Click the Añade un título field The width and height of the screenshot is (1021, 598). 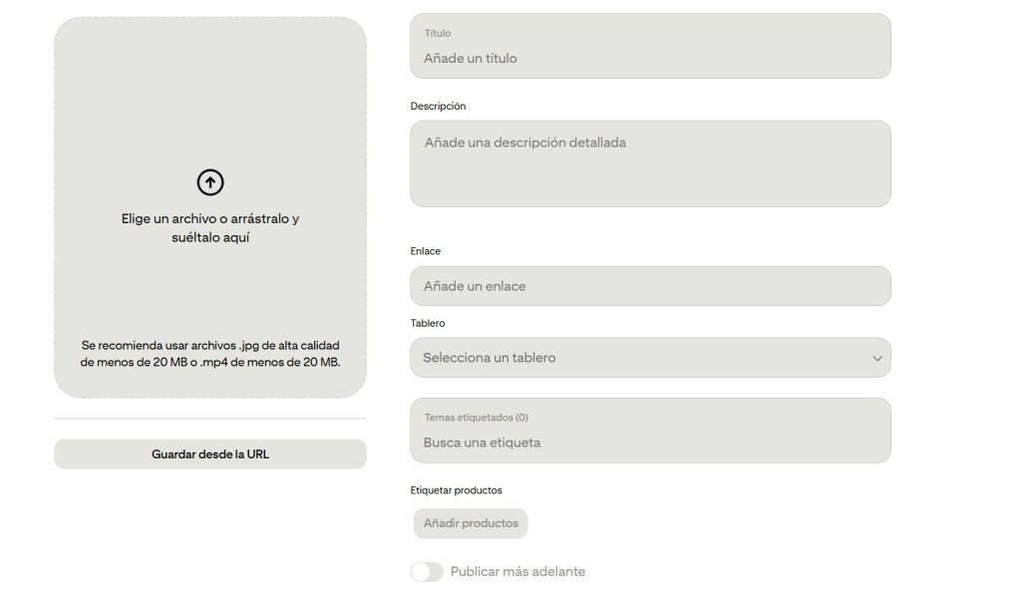point(649,58)
